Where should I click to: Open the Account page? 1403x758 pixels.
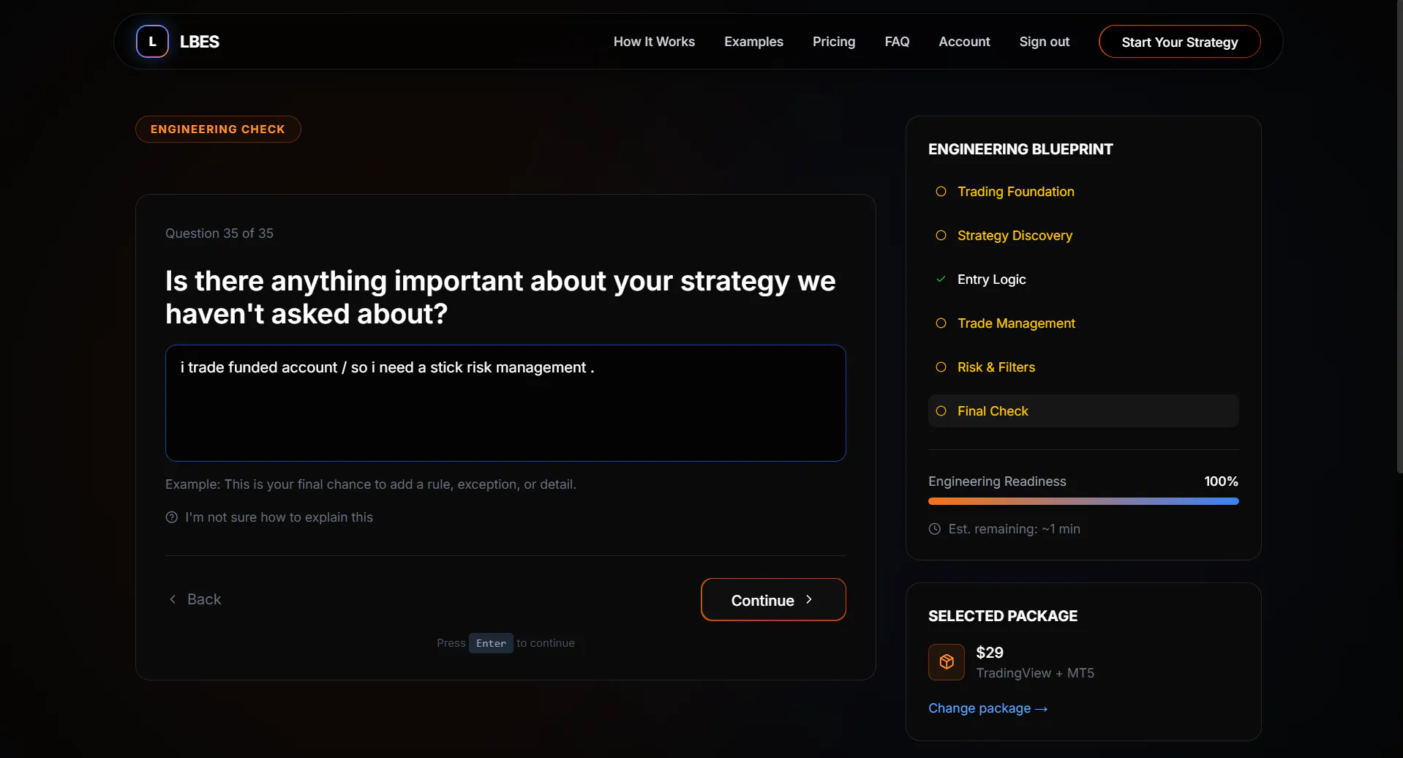(964, 42)
